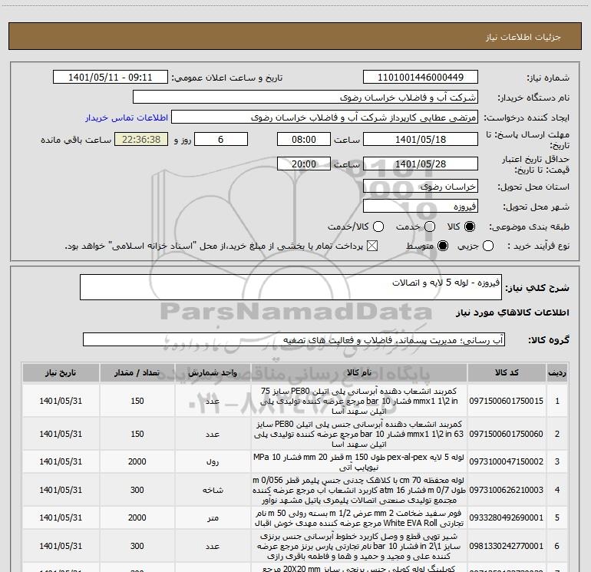The width and height of the screenshot is (591, 572).
Task: Click product code 097150060​1750015
Action: click(507, 401)
